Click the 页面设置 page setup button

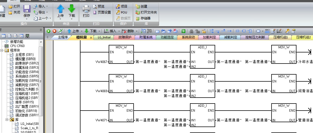pos(102,12)
